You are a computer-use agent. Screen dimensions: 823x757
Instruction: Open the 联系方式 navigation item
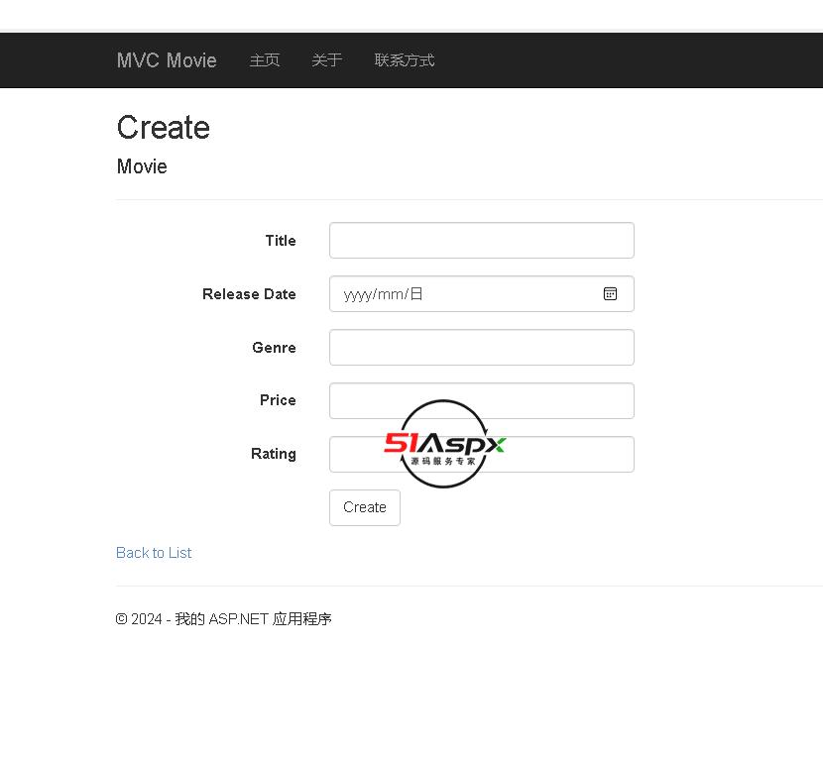click(x=405, y=60)
